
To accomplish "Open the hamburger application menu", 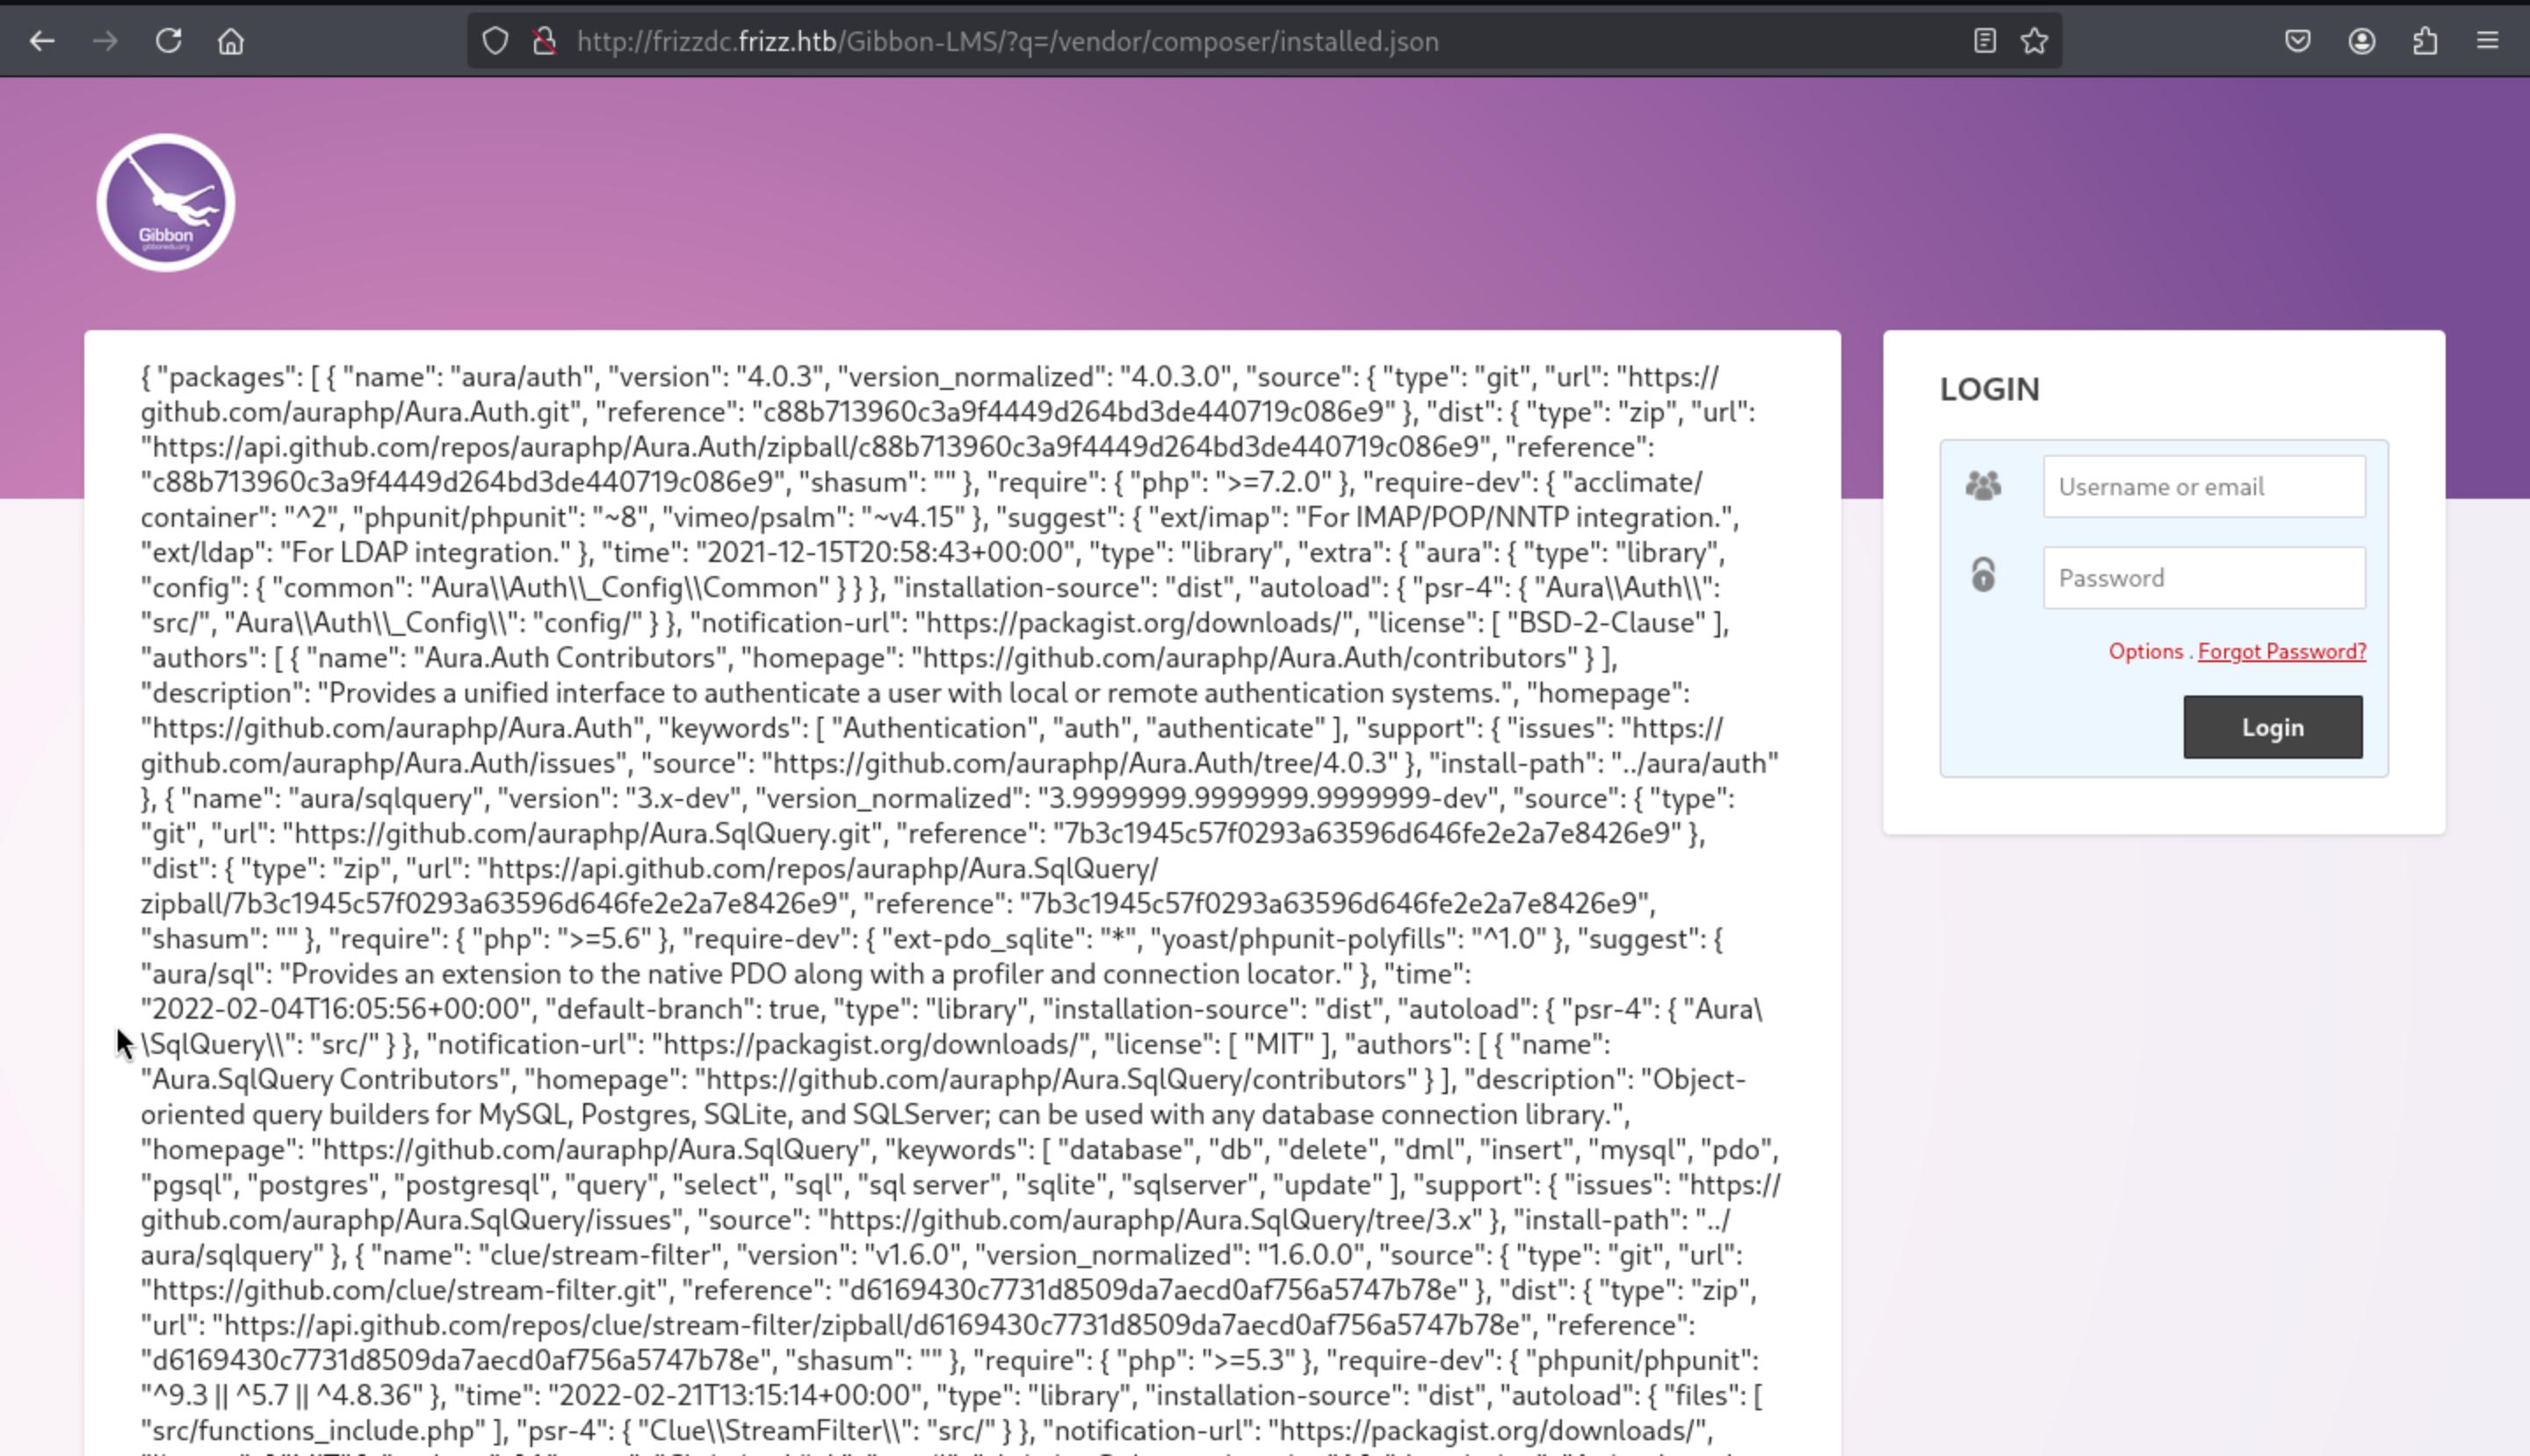I will pyautogui.click(x=2488, y=41).
